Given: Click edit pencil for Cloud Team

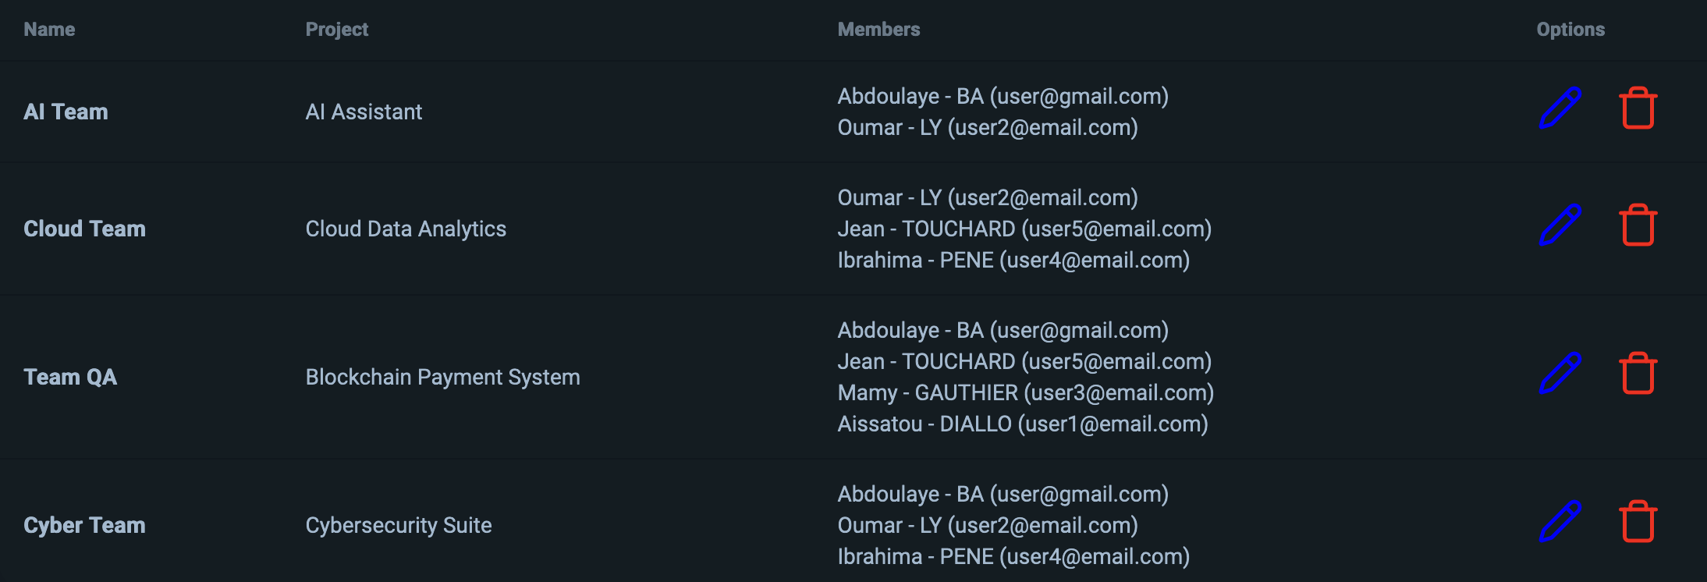Looking at the screenshot, I should (x=1560, y=225).
